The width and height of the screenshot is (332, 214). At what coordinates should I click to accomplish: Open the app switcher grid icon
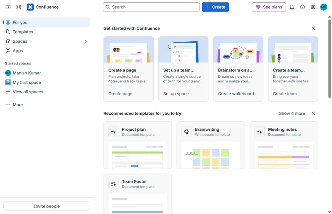18,7
